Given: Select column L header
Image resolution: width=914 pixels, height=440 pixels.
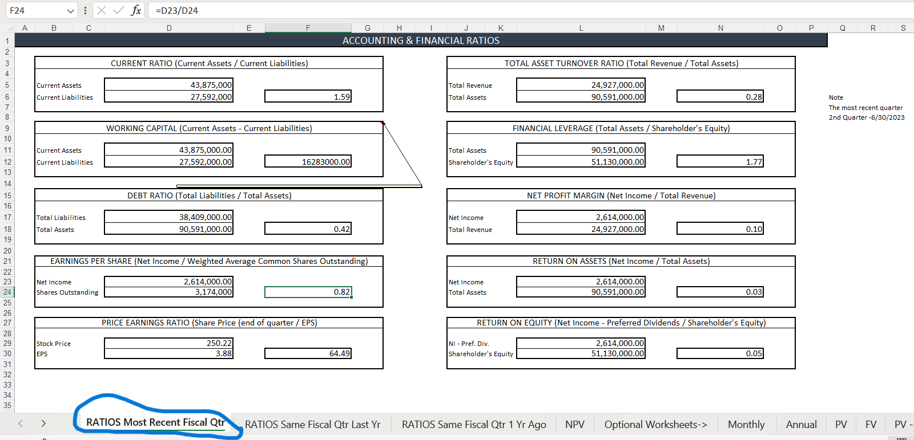Looking at the screenshot, I should 581,28.
